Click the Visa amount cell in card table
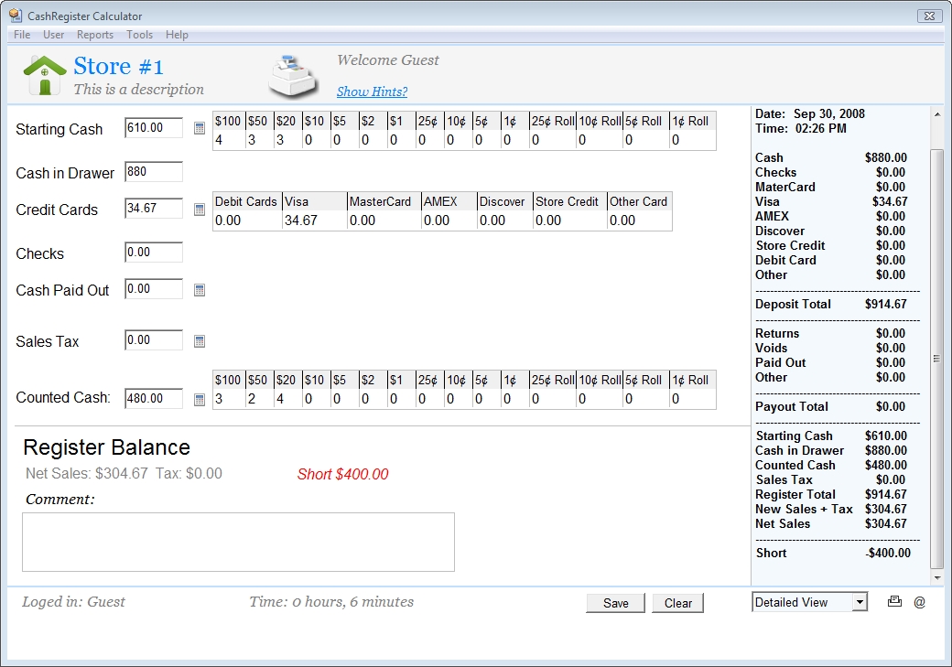 click(314, 221)
